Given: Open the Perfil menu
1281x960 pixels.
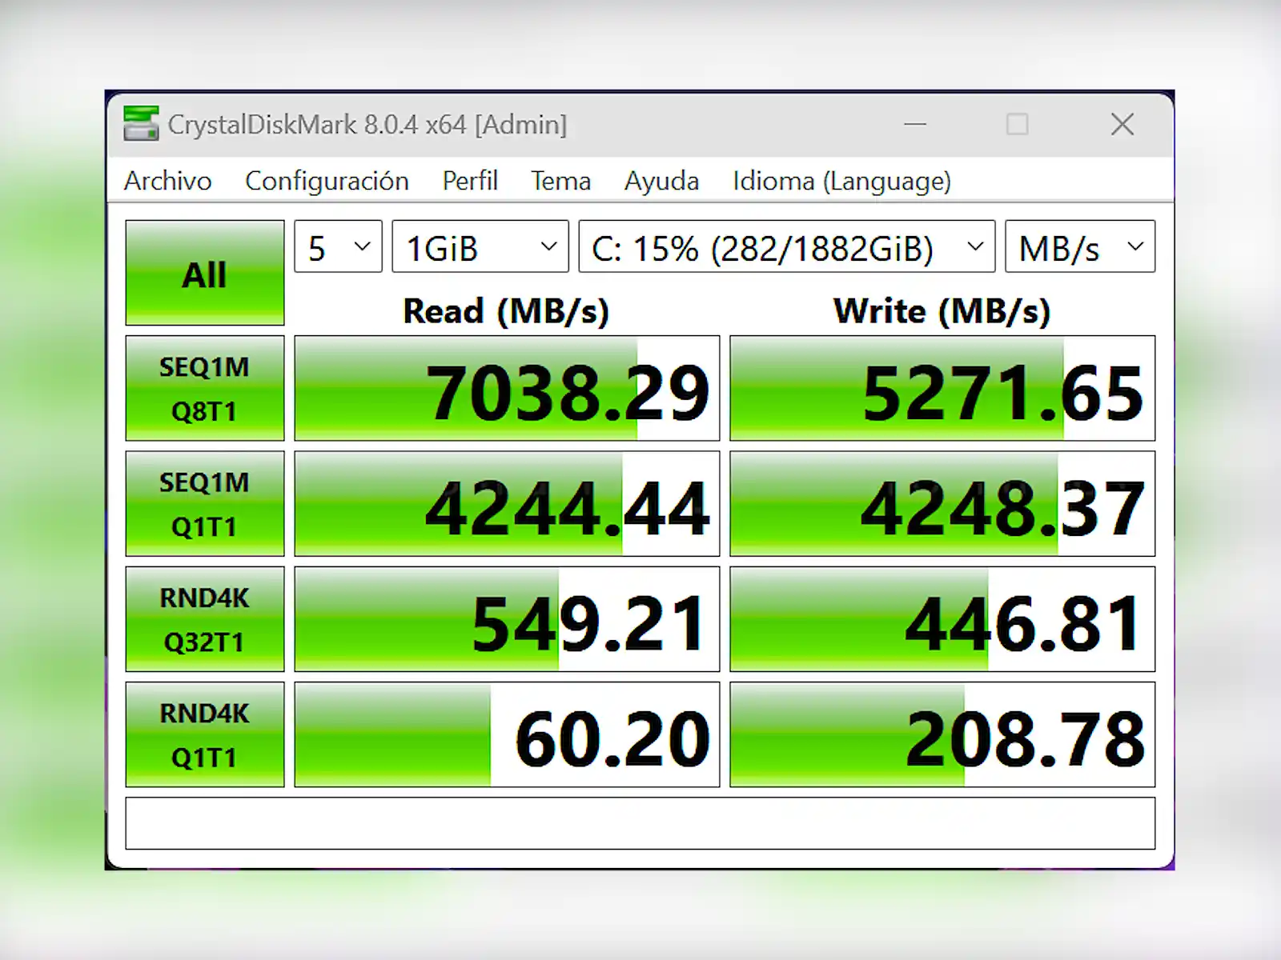Looking at the screenshot, I should coord(470,181).
